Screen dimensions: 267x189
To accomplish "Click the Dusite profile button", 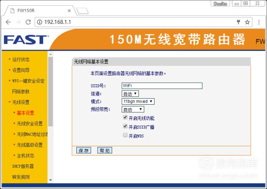I will coord(220,3).
